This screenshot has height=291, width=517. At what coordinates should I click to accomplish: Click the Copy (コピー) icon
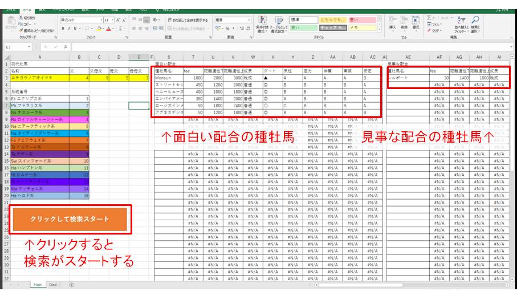21,24
